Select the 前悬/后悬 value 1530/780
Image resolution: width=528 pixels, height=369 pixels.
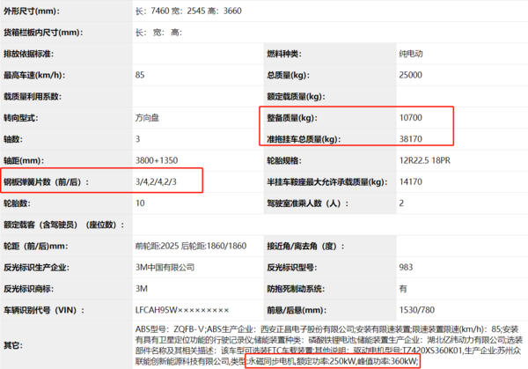tap(419, 309)
